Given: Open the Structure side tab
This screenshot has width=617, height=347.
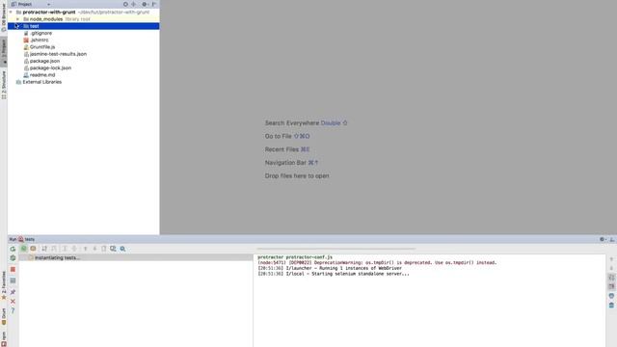Looking at the screenshot, I should click(4, 85).
